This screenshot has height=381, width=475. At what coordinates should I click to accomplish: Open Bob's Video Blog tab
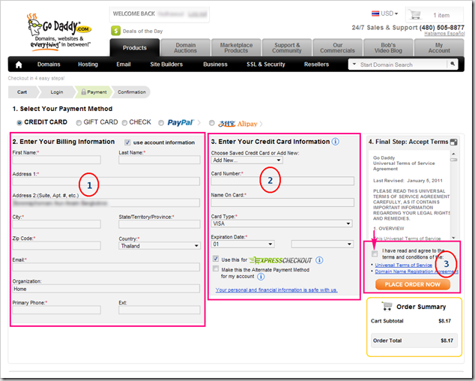388,48
